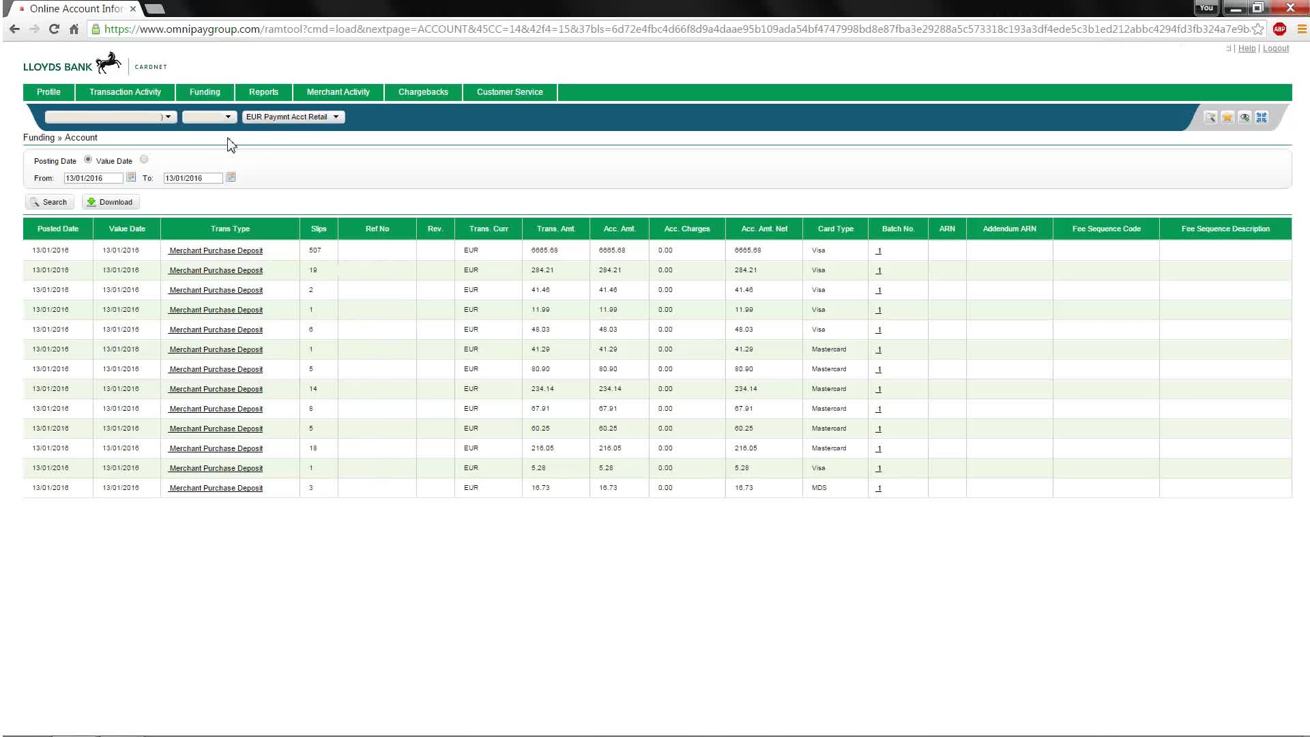Click the Lloyds Bank horse logo
This screenshot has width=1310, height=737.
click(x=108, y=63)
